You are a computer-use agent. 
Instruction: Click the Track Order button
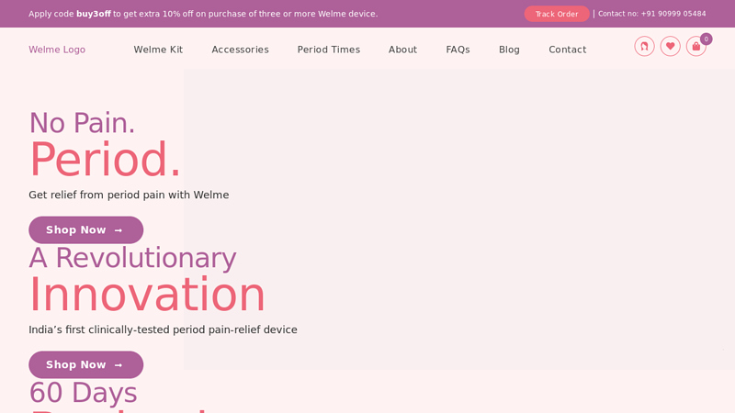pyautogui.click(x=557, y=14)
